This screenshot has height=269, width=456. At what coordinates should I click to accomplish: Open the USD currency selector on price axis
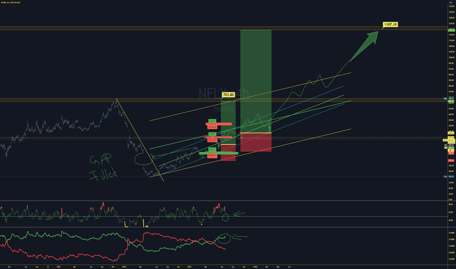[x=451, y=2]
